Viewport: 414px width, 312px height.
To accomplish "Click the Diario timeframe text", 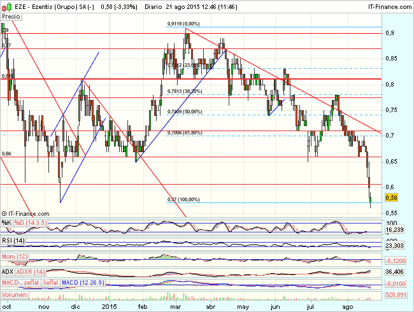I will click(x=153, y=7).
